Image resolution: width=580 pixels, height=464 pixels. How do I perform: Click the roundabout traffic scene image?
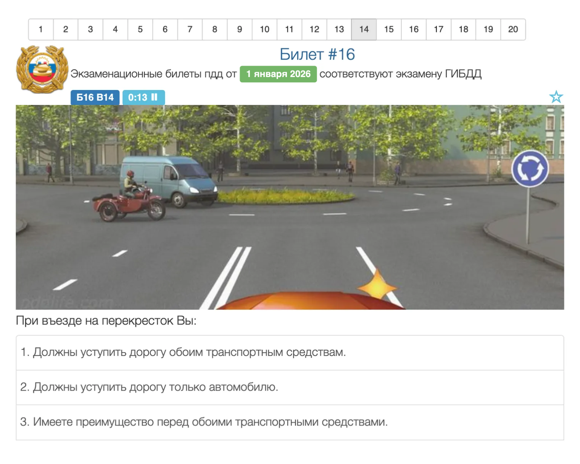click(290, 206)
